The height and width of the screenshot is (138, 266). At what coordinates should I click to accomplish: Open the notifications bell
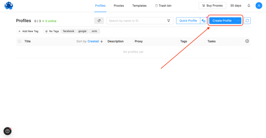pos(249,5)
